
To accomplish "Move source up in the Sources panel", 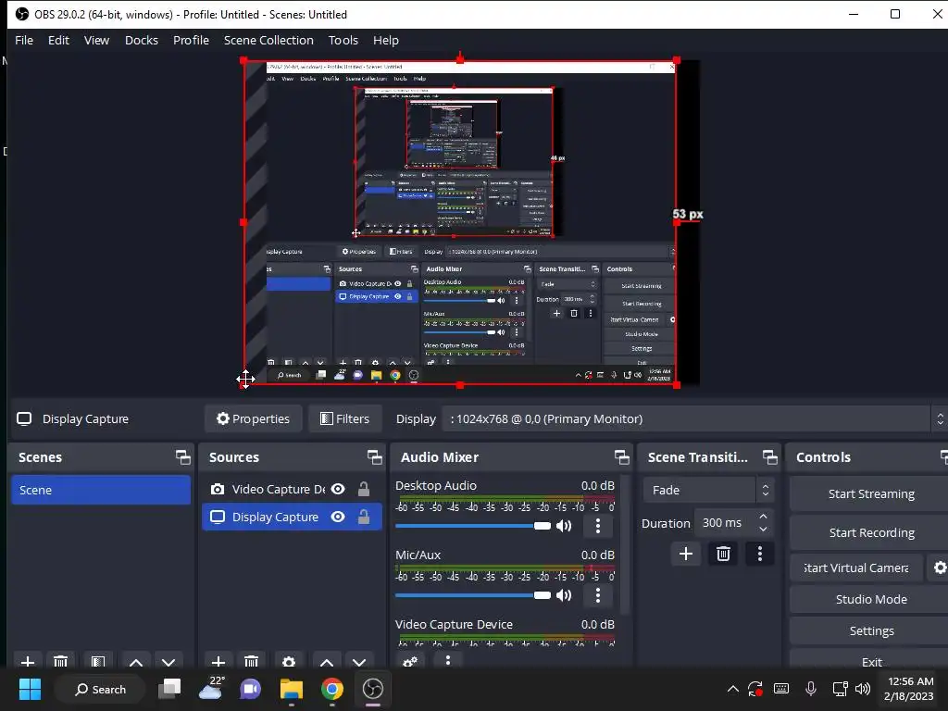I will 327,662.
